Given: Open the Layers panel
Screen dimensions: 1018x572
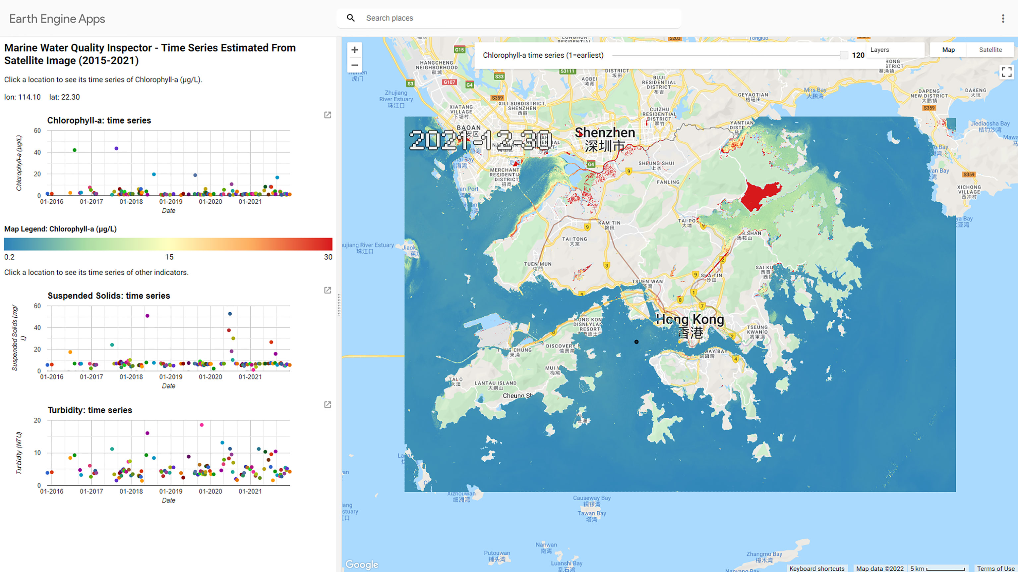Looking at the screenshot, I should 895,50.
